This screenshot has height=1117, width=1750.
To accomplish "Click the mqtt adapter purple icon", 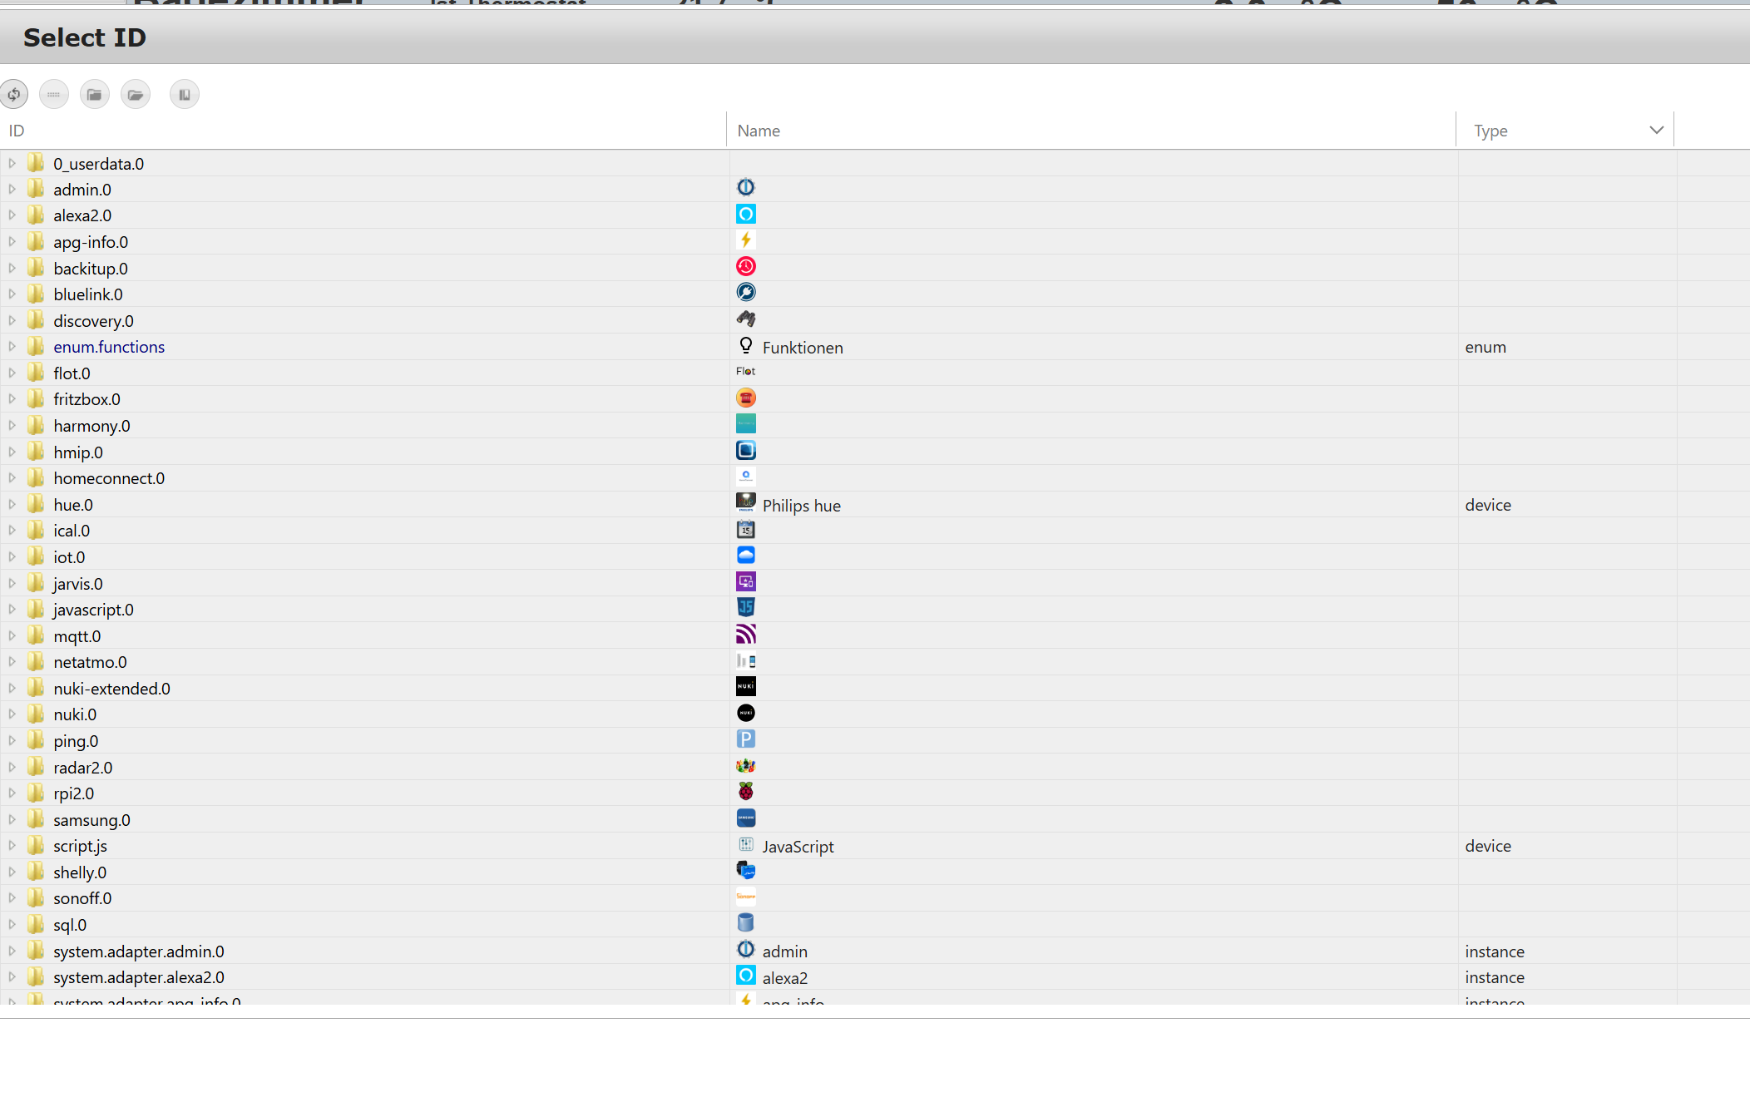I will [x=745, y=635].
